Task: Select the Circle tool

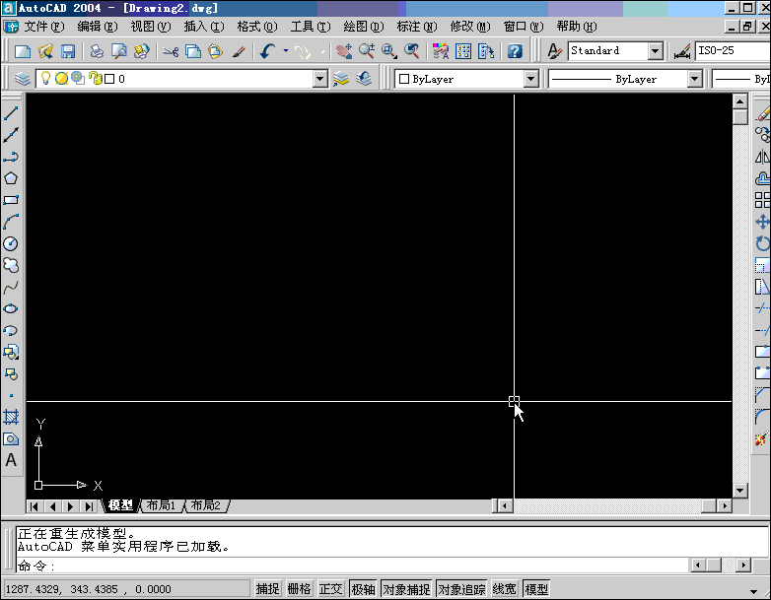Action: tap(11, 243)
